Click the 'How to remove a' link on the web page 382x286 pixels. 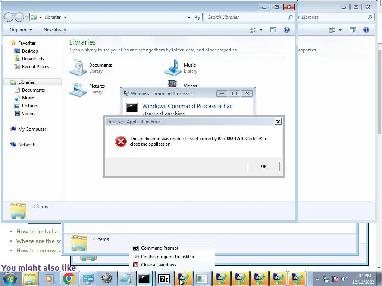(x=38, y=251)
